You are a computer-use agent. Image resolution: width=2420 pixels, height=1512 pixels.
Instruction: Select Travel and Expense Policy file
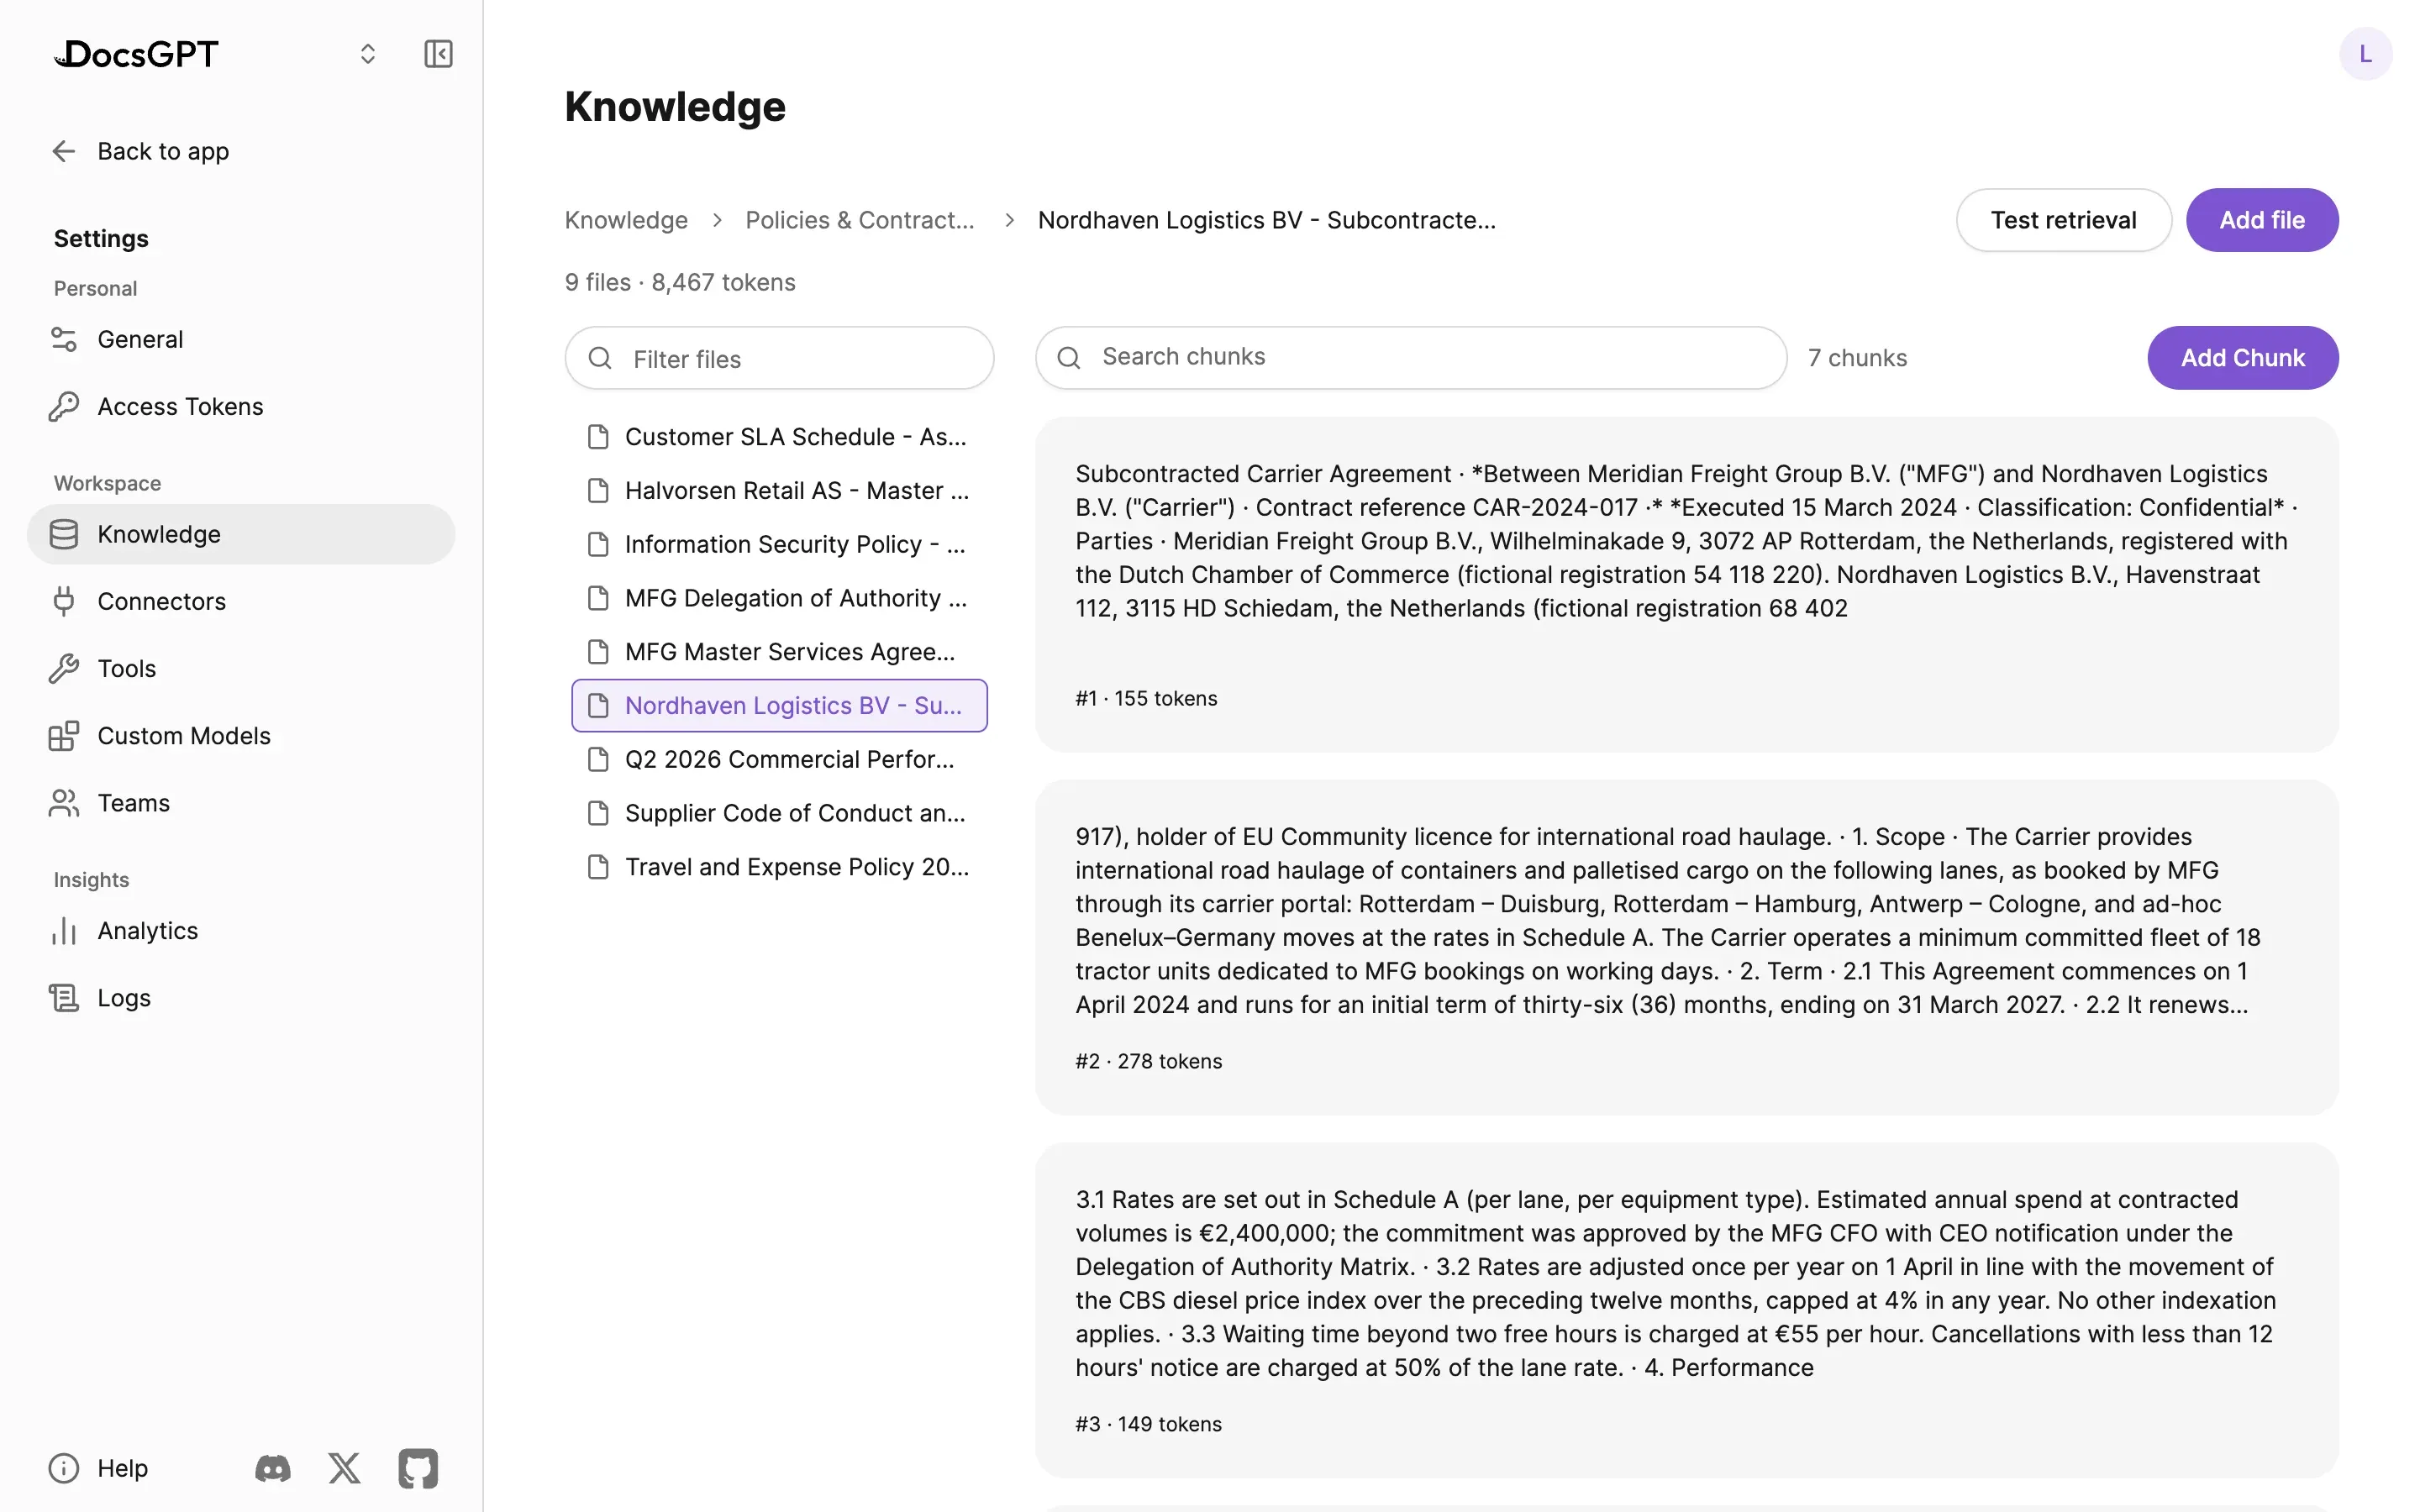pyautogui.click(x=779, y=867)
